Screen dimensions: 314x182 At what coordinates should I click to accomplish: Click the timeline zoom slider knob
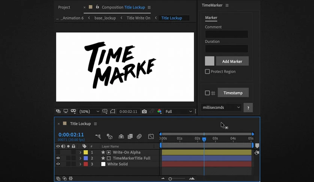(x=170, y=179)
